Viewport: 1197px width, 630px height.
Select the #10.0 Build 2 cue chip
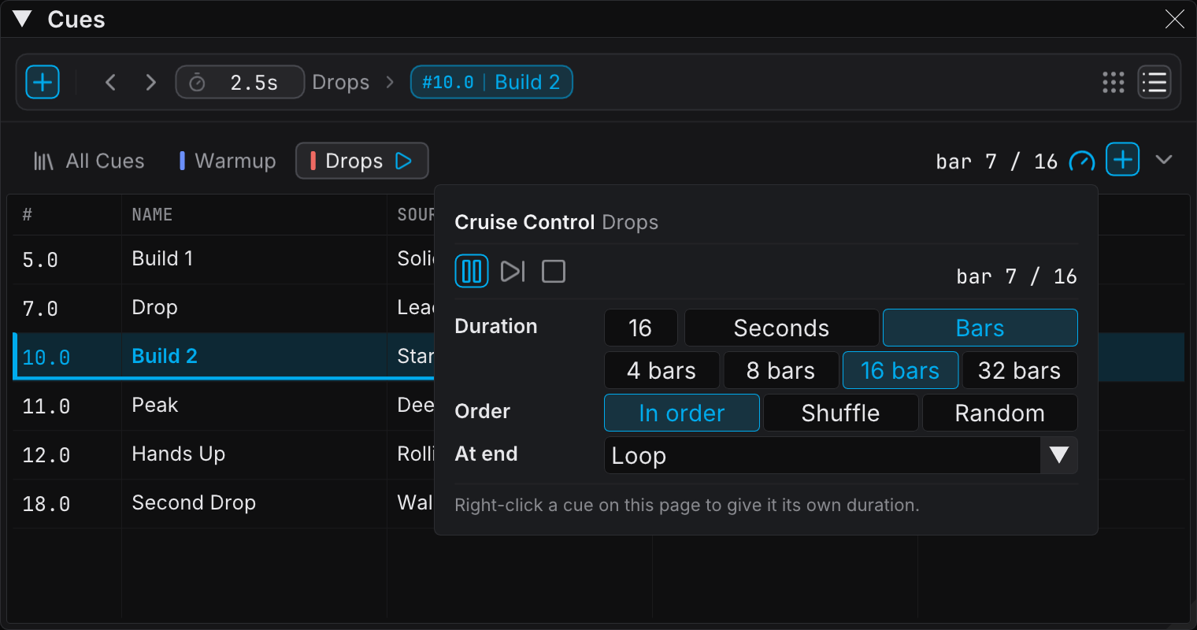491,82
